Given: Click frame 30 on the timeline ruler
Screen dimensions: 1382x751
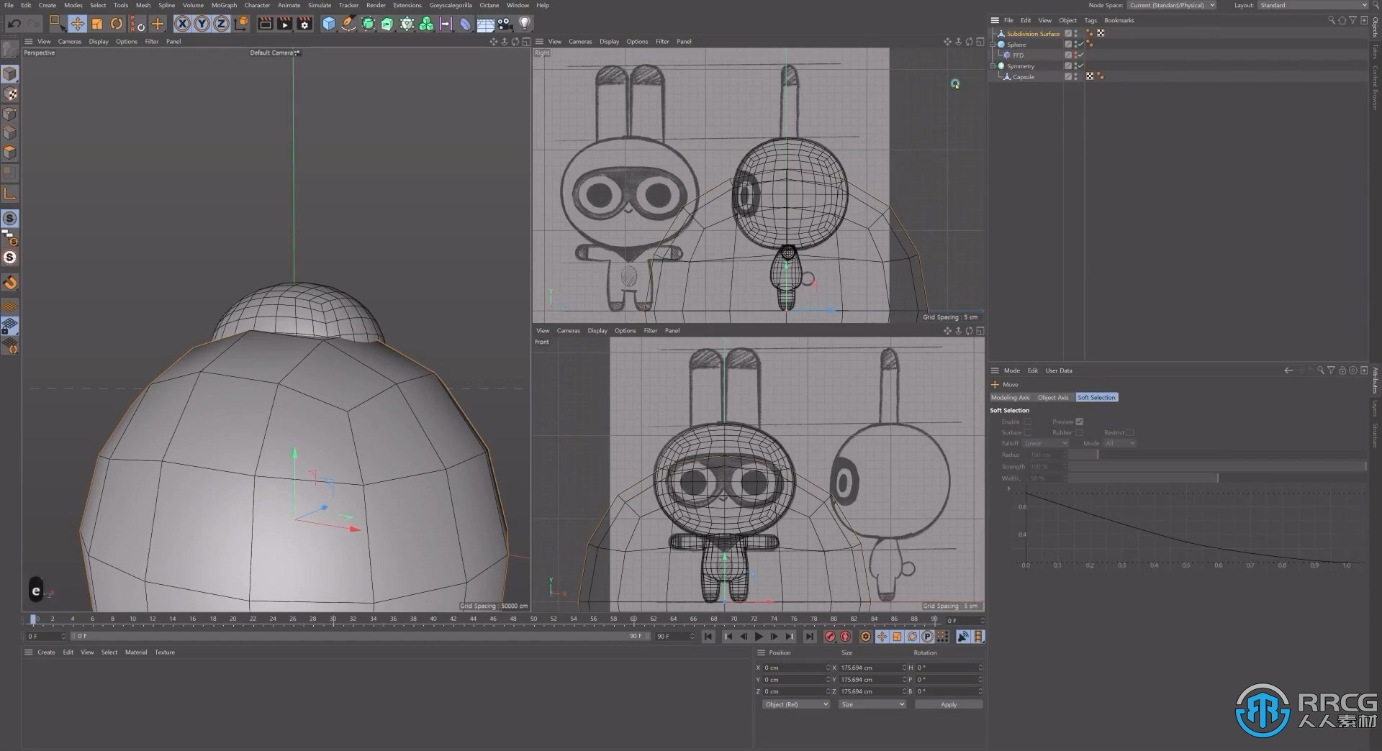Looking at the screenshot, I should (x=333, y=619).
